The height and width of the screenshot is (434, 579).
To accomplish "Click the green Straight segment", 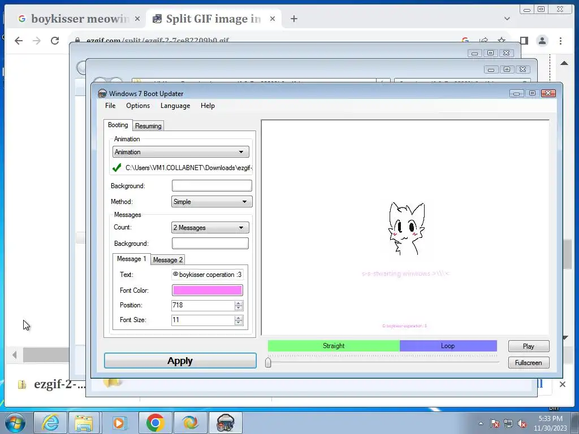I will coord(334,346).
